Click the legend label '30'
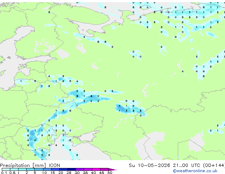225x174 pixels. (x=77, y=173)
